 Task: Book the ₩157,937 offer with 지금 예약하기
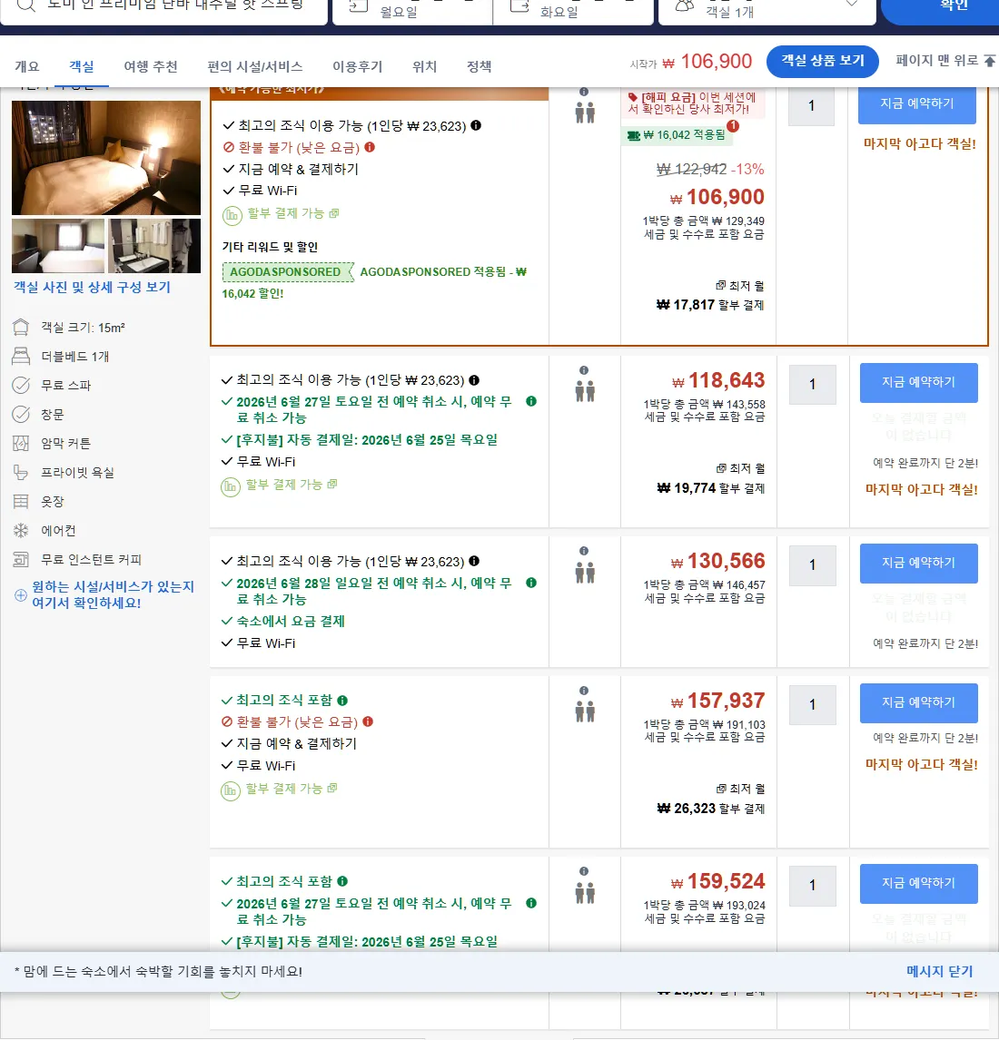point(919,703)
